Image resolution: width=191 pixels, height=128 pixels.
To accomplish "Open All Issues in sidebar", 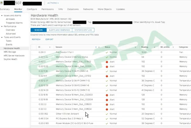I will (x=10, y=19).
